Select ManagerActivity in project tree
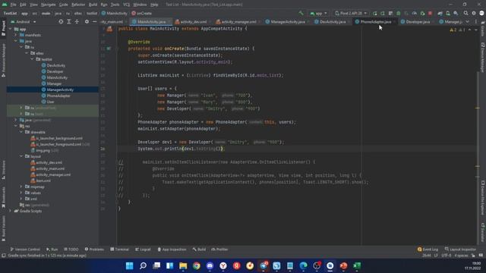 [x=60, y=89]
